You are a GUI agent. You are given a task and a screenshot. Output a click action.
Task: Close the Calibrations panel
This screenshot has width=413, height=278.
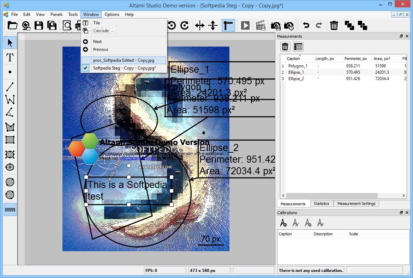coord(407,212)
